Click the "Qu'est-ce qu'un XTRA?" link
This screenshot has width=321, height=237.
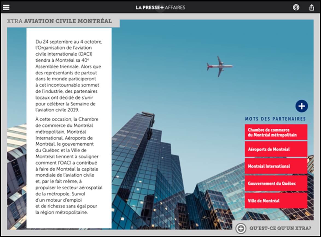click(x=280, y=228)
